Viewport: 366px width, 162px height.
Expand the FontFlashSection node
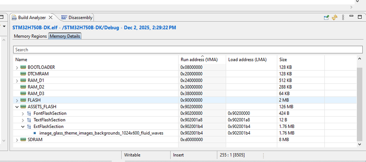coord(23,114)
